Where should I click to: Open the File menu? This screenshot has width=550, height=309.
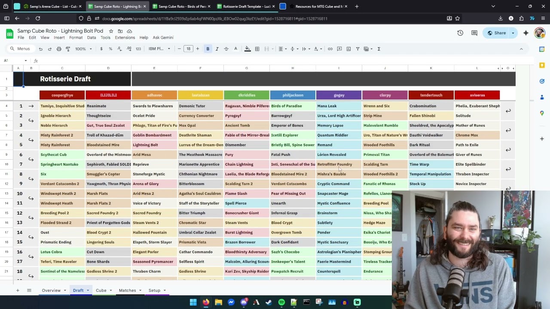pyautogui.click(x=21, y=38)
